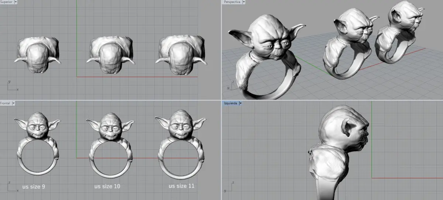The image size is (443, 200).
Task: Click the "us size 9" text label
Action: point(34,187)
